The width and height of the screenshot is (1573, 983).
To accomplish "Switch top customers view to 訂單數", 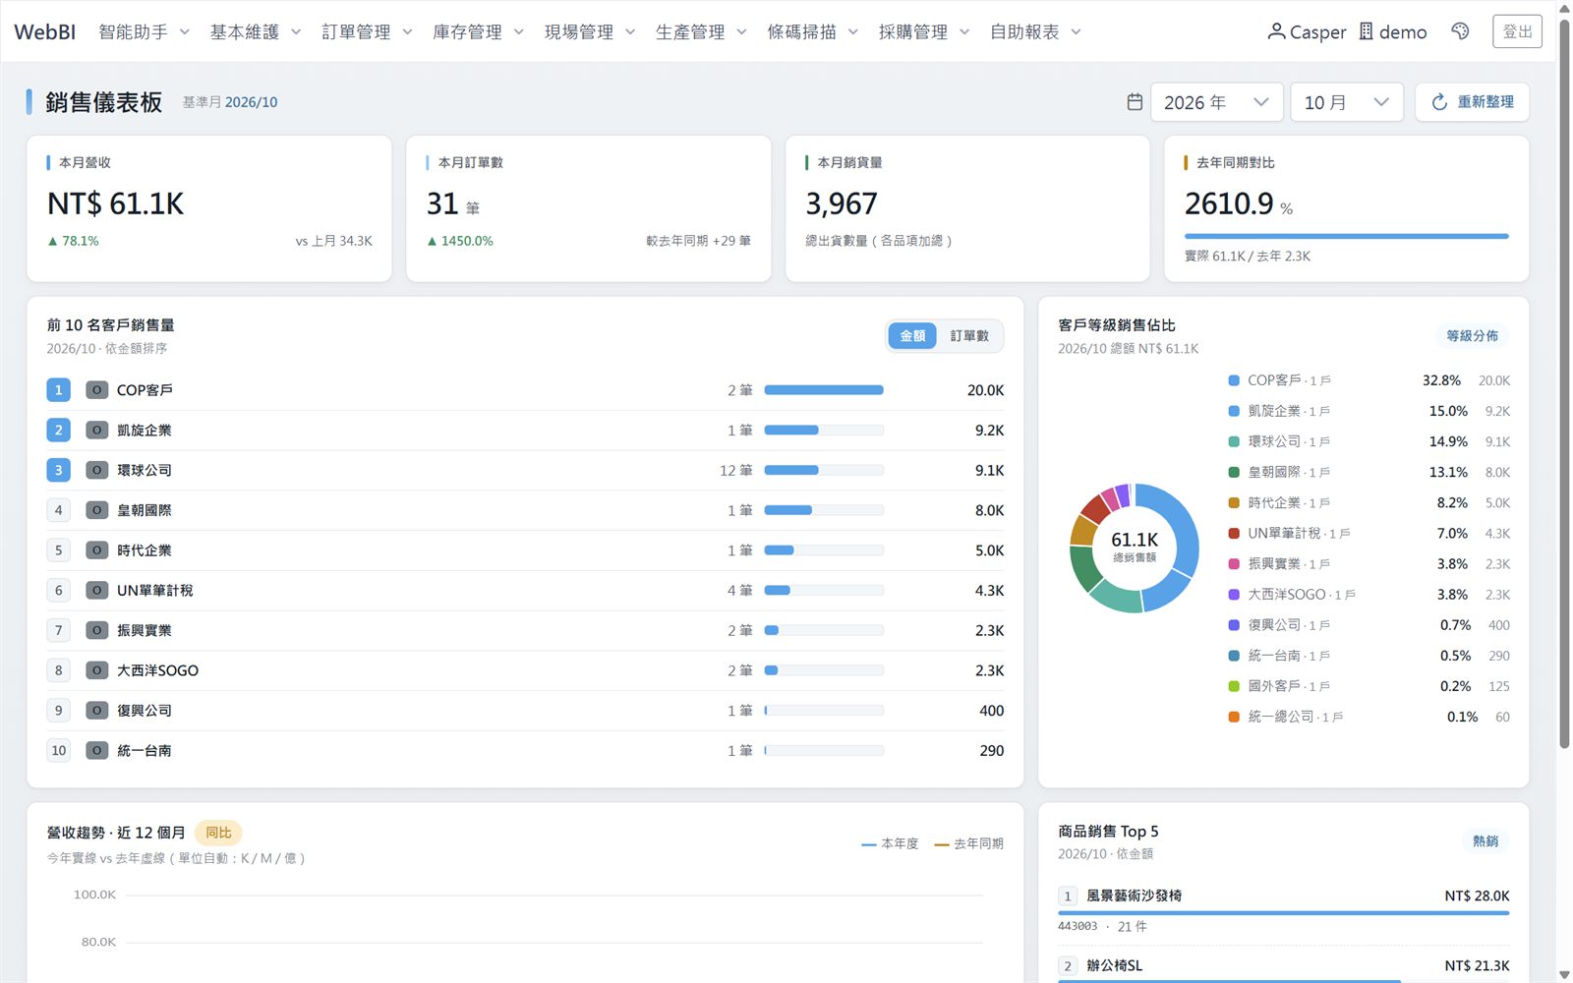I will point(969,336).
